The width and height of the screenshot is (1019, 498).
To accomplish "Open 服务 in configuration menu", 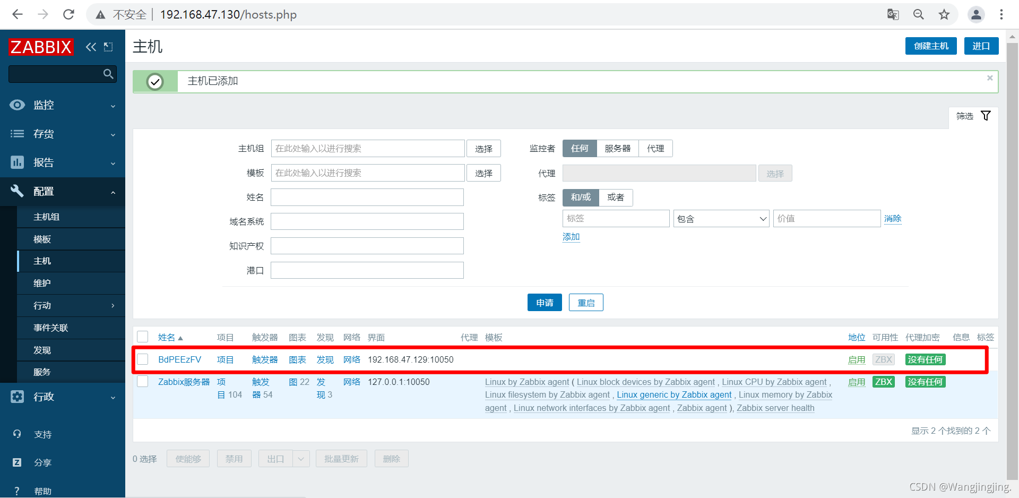I will [71, 372].
